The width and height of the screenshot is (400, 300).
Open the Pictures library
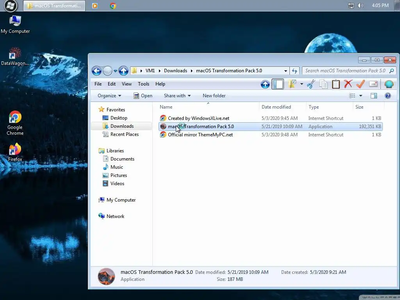114,175
